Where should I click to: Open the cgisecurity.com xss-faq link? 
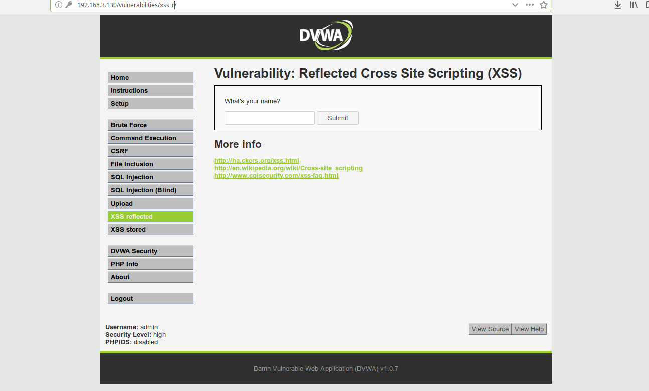click(276, 176)
